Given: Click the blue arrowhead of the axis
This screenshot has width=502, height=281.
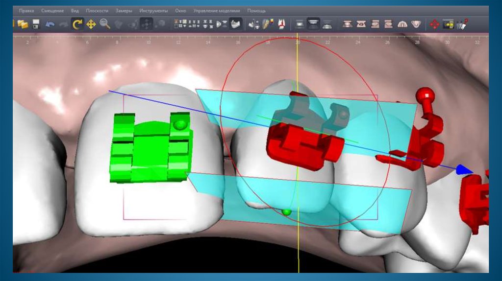Looking at the screenshot, I should coord(462,170).
